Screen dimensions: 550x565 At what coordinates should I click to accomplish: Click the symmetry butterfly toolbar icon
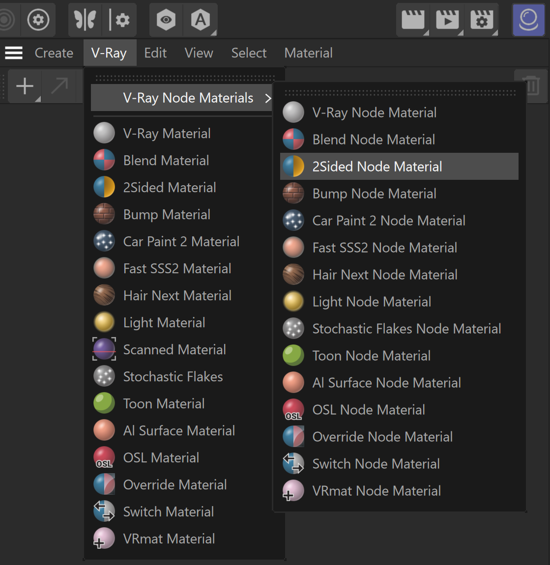[85, 20]
